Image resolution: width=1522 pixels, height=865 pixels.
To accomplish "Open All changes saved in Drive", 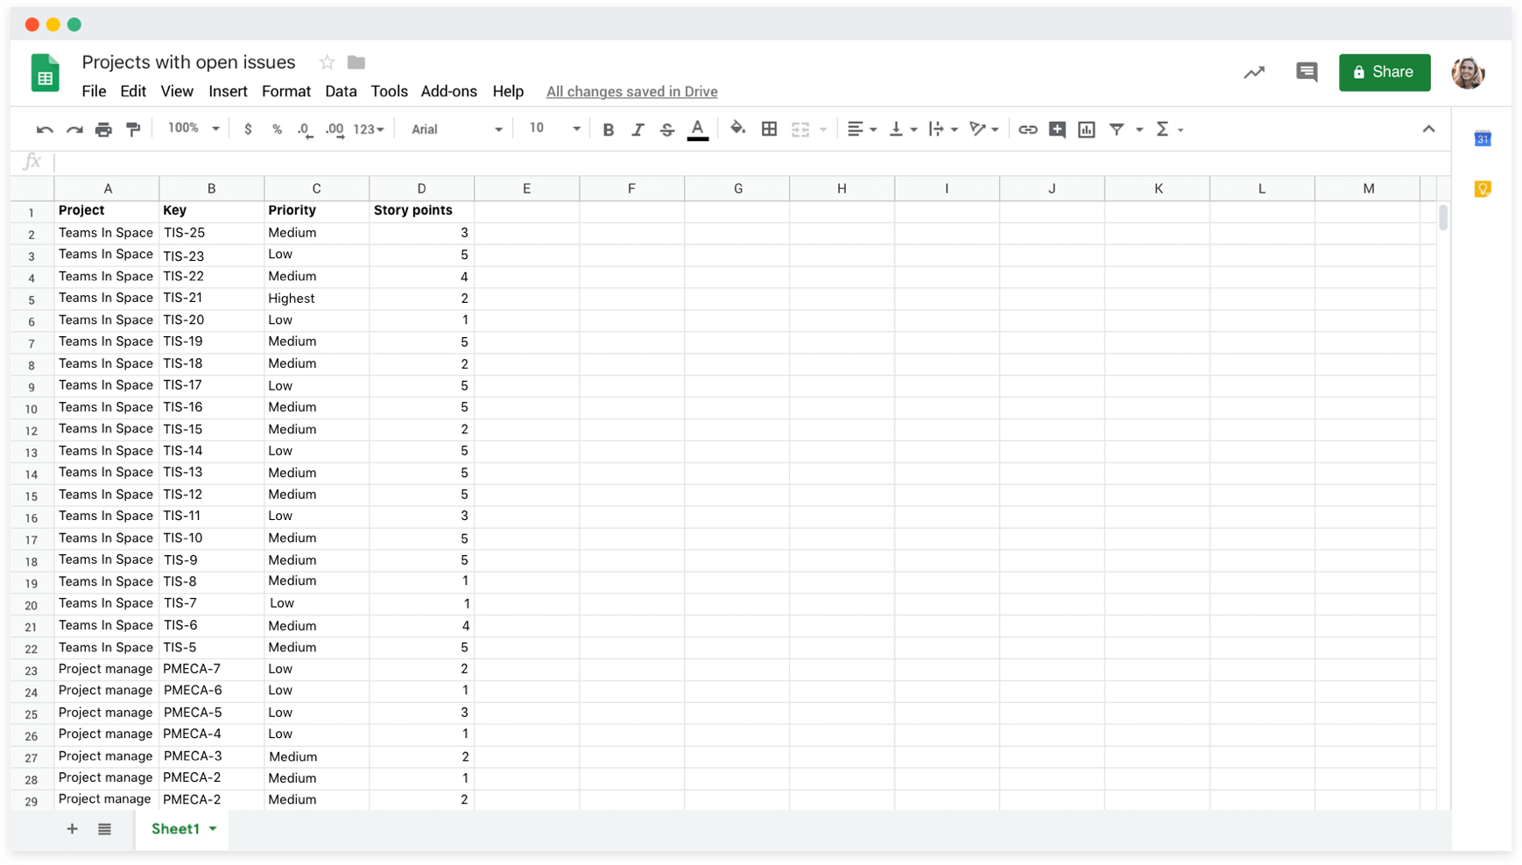I will coord(631,91).
